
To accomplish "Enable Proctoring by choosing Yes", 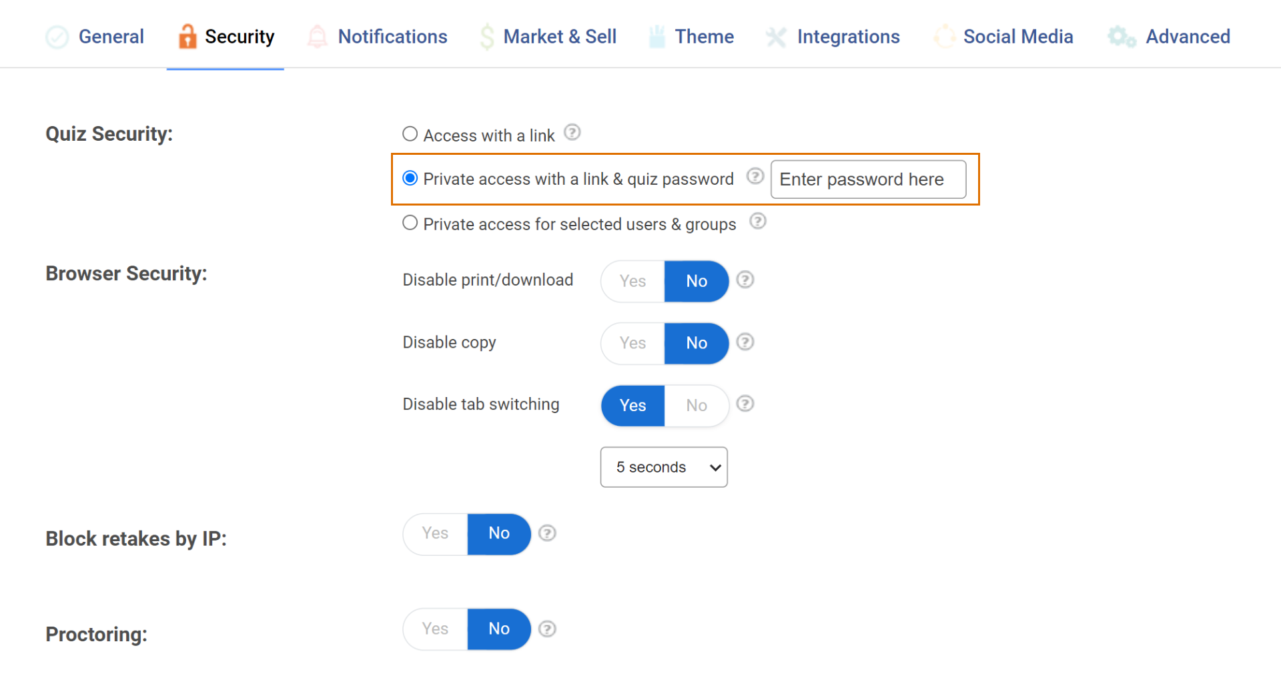I will [435, 629].
